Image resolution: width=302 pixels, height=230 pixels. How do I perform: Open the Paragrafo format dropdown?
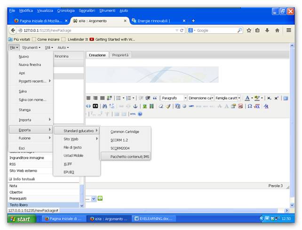174,98
